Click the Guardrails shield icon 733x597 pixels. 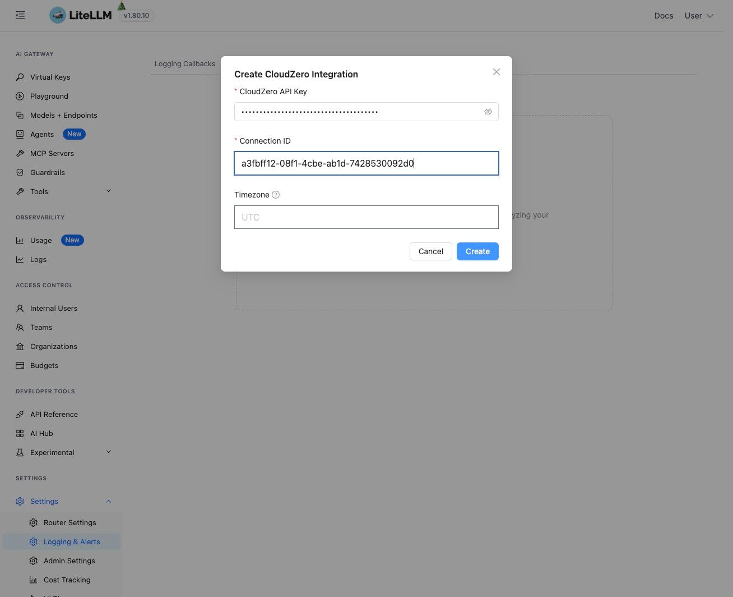coord(20,172)
